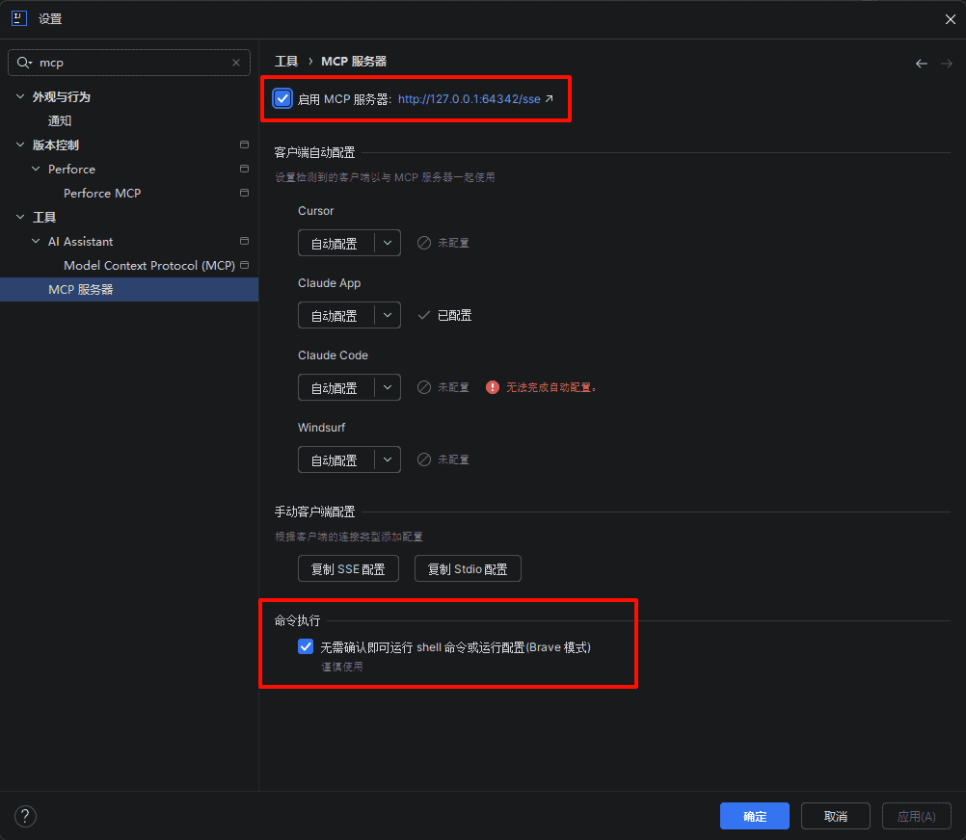
Task: Click the 工具 breadcrumb at the top
Action: point(286,61)
